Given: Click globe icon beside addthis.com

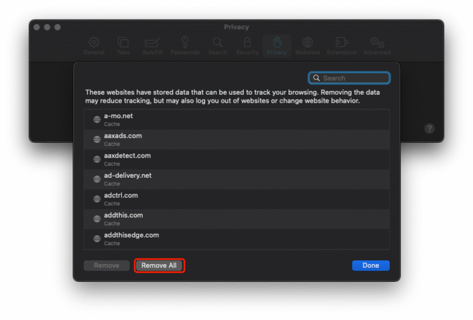Looking at the screenshot, I should 97,218.
